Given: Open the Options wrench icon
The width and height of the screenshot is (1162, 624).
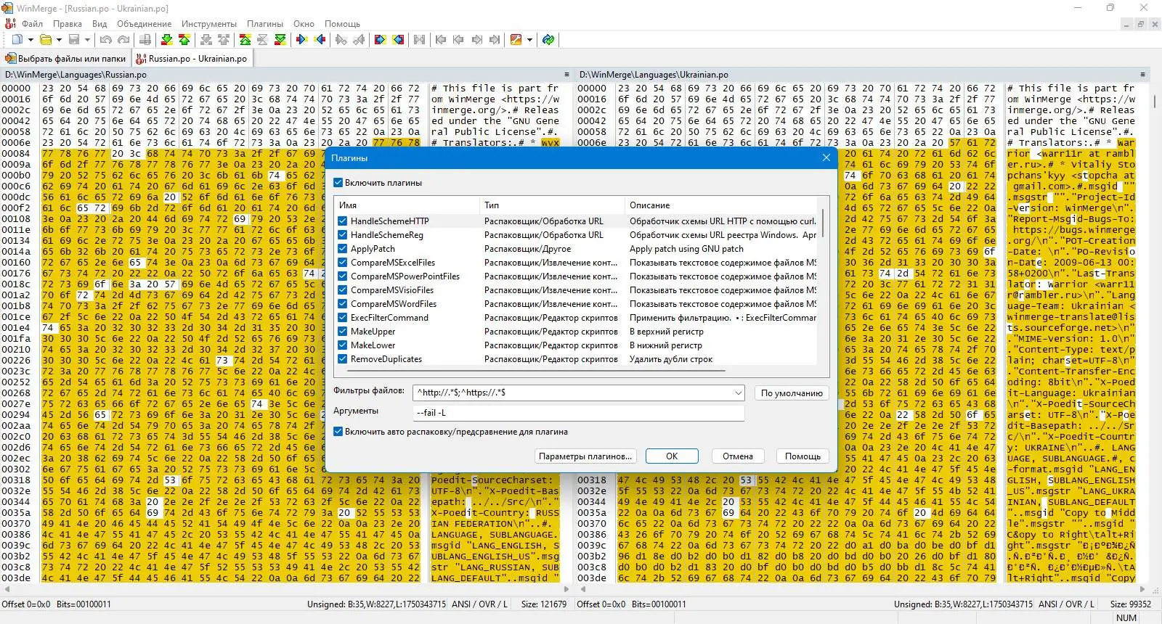Looking at the screenshot, I should click(516, 40).
